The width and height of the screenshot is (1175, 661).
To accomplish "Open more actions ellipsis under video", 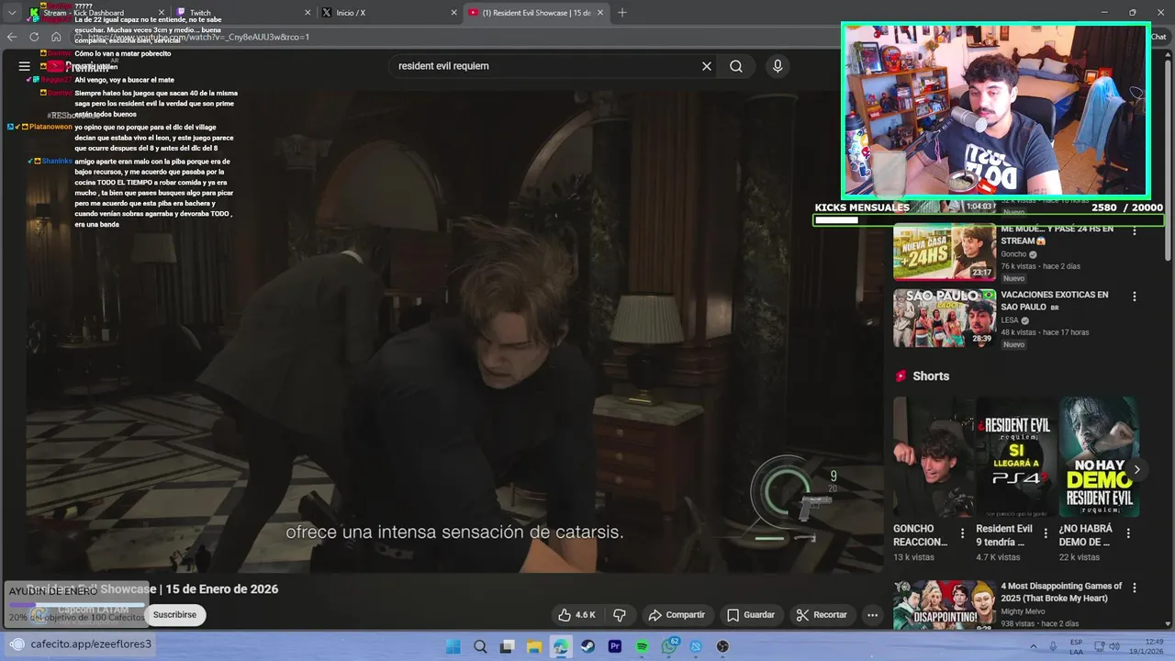I will click(873, 615).
